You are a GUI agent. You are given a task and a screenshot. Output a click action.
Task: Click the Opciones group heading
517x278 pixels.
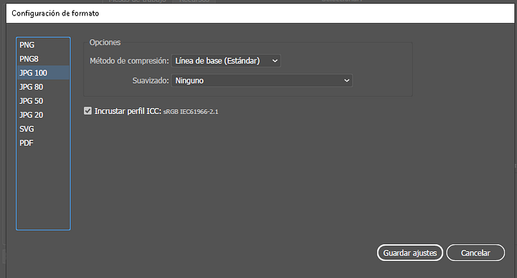[x=105, y=43]
